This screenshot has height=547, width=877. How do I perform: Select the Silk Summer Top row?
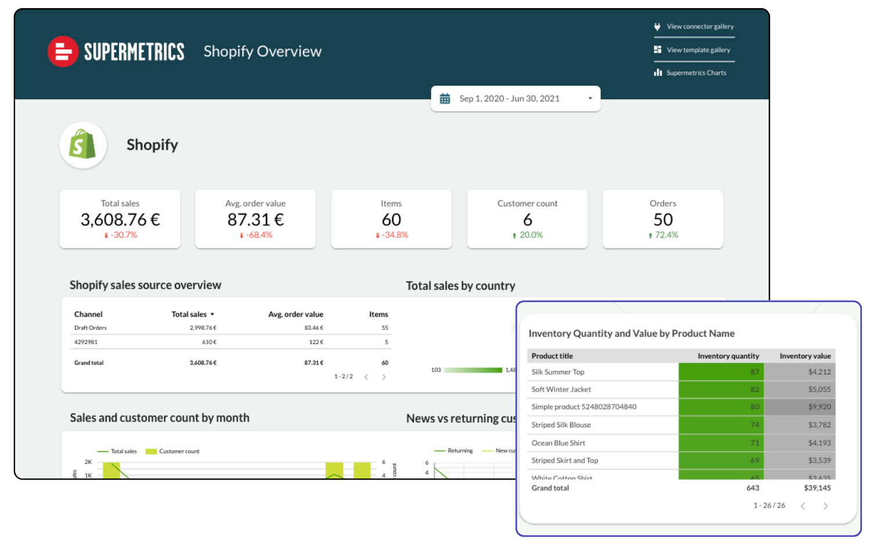point(558,372)
